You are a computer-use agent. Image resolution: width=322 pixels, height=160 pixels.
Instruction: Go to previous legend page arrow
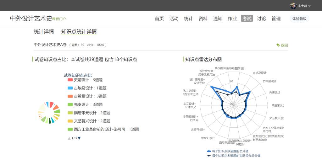click(x=69, y=138)
